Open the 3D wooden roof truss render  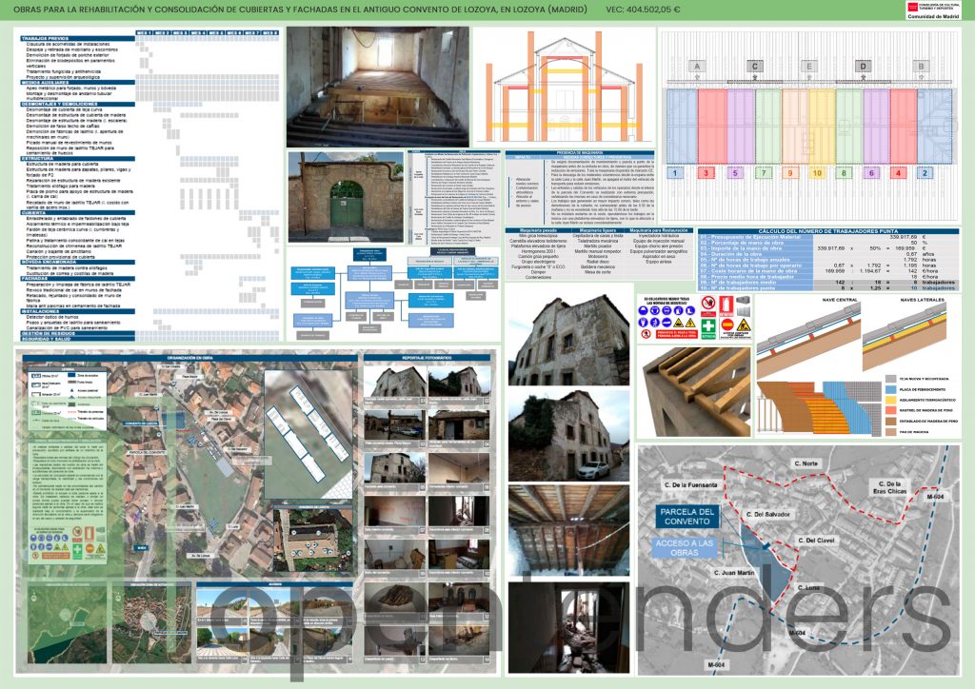click(696, 391)
